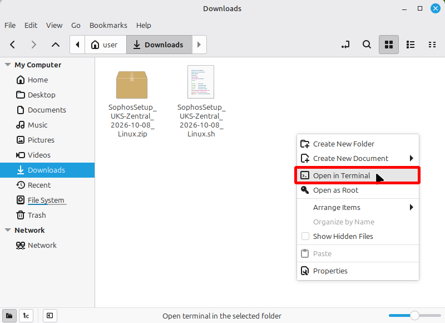Click the user path bar button

[x=106, y=45]
